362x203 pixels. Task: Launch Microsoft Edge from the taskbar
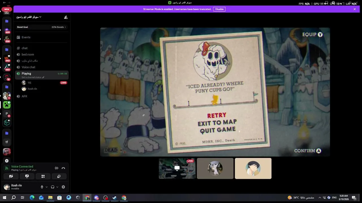pyautogui.click(x=32, y=198)
